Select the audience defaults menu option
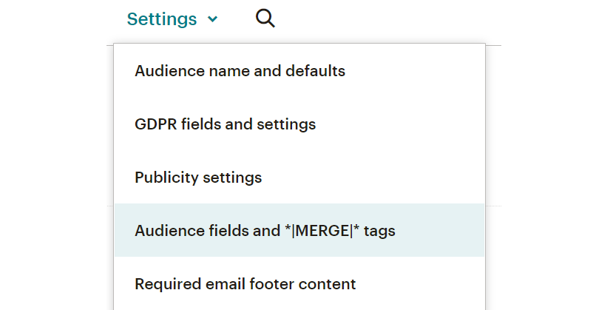The image size is (596, 310). pyautogui.click(x=240, y=71)
